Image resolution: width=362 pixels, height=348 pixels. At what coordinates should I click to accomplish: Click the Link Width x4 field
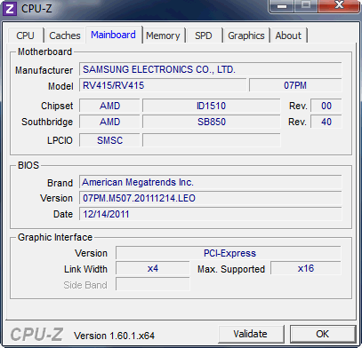pyautogui.click(x=153, y=269)
